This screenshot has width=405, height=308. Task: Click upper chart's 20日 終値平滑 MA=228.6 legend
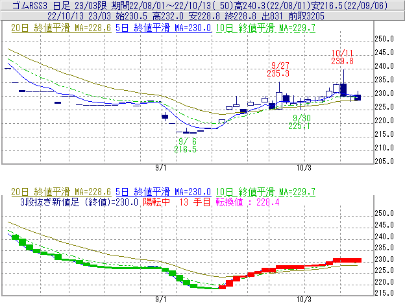[61, 28]
